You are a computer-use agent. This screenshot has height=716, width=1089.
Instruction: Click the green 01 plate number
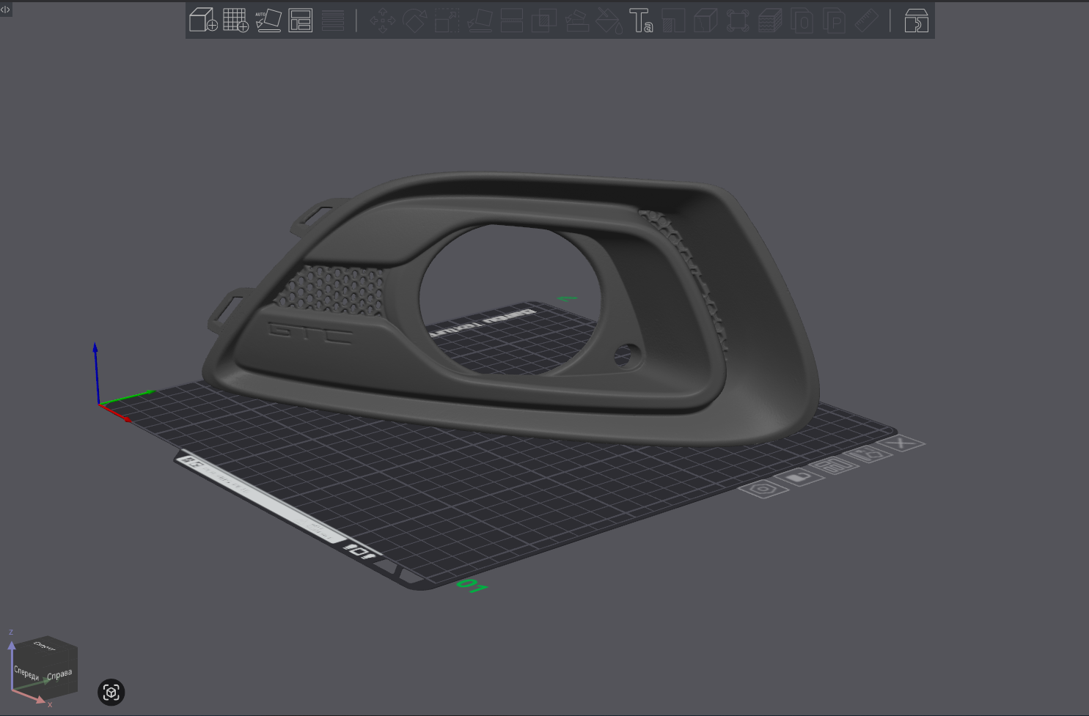click(x=472, y=586)
